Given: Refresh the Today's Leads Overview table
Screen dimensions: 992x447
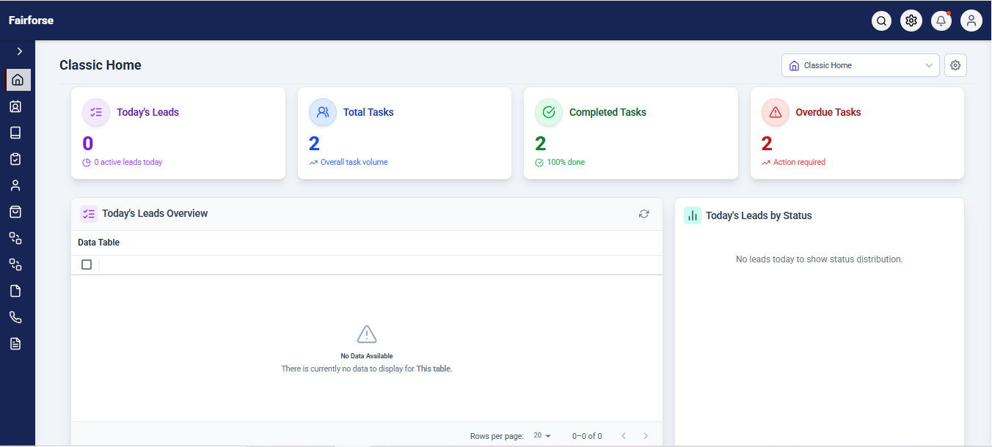Looking at the screenshot, I should [x=643, y=214].
